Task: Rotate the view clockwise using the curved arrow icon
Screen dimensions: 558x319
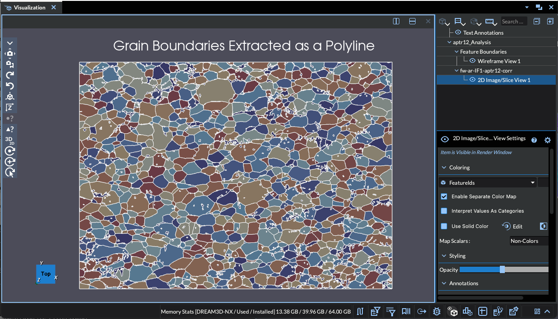Action: tap(9, 75)
